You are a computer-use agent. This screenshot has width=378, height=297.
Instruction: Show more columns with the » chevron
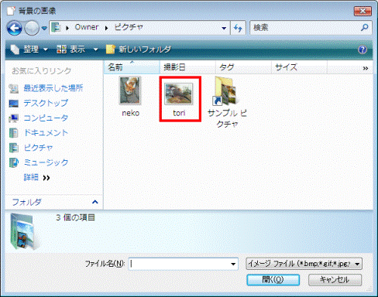click(x=366, y=68)
